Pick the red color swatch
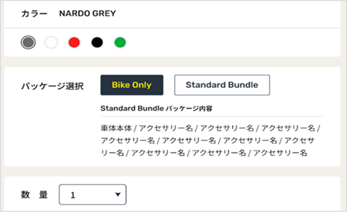 pyautogui.click(x=74, y=42)
